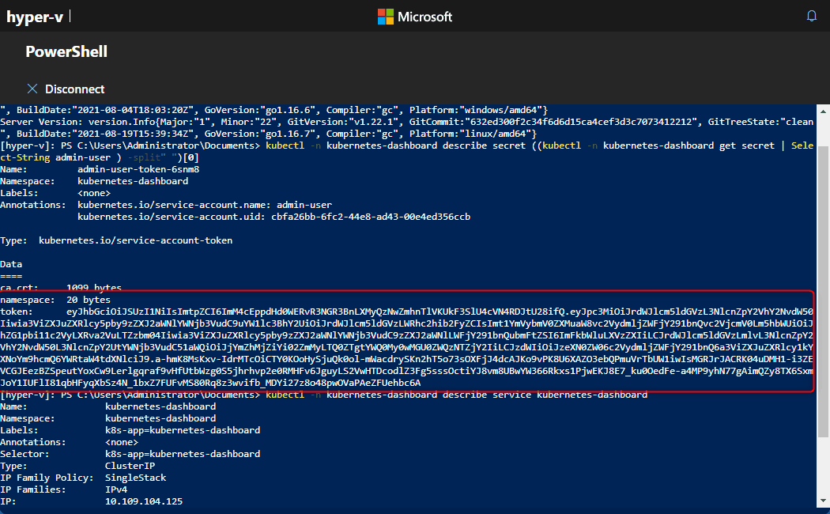Click the "IP Family Policy:" label
The width and height of the screenshot is (830, 514).
click(47, 478)
